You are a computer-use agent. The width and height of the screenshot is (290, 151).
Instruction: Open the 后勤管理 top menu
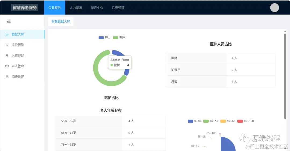coord(118,8)
